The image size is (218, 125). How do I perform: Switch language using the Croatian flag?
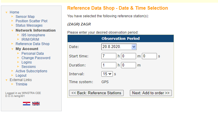26,104
